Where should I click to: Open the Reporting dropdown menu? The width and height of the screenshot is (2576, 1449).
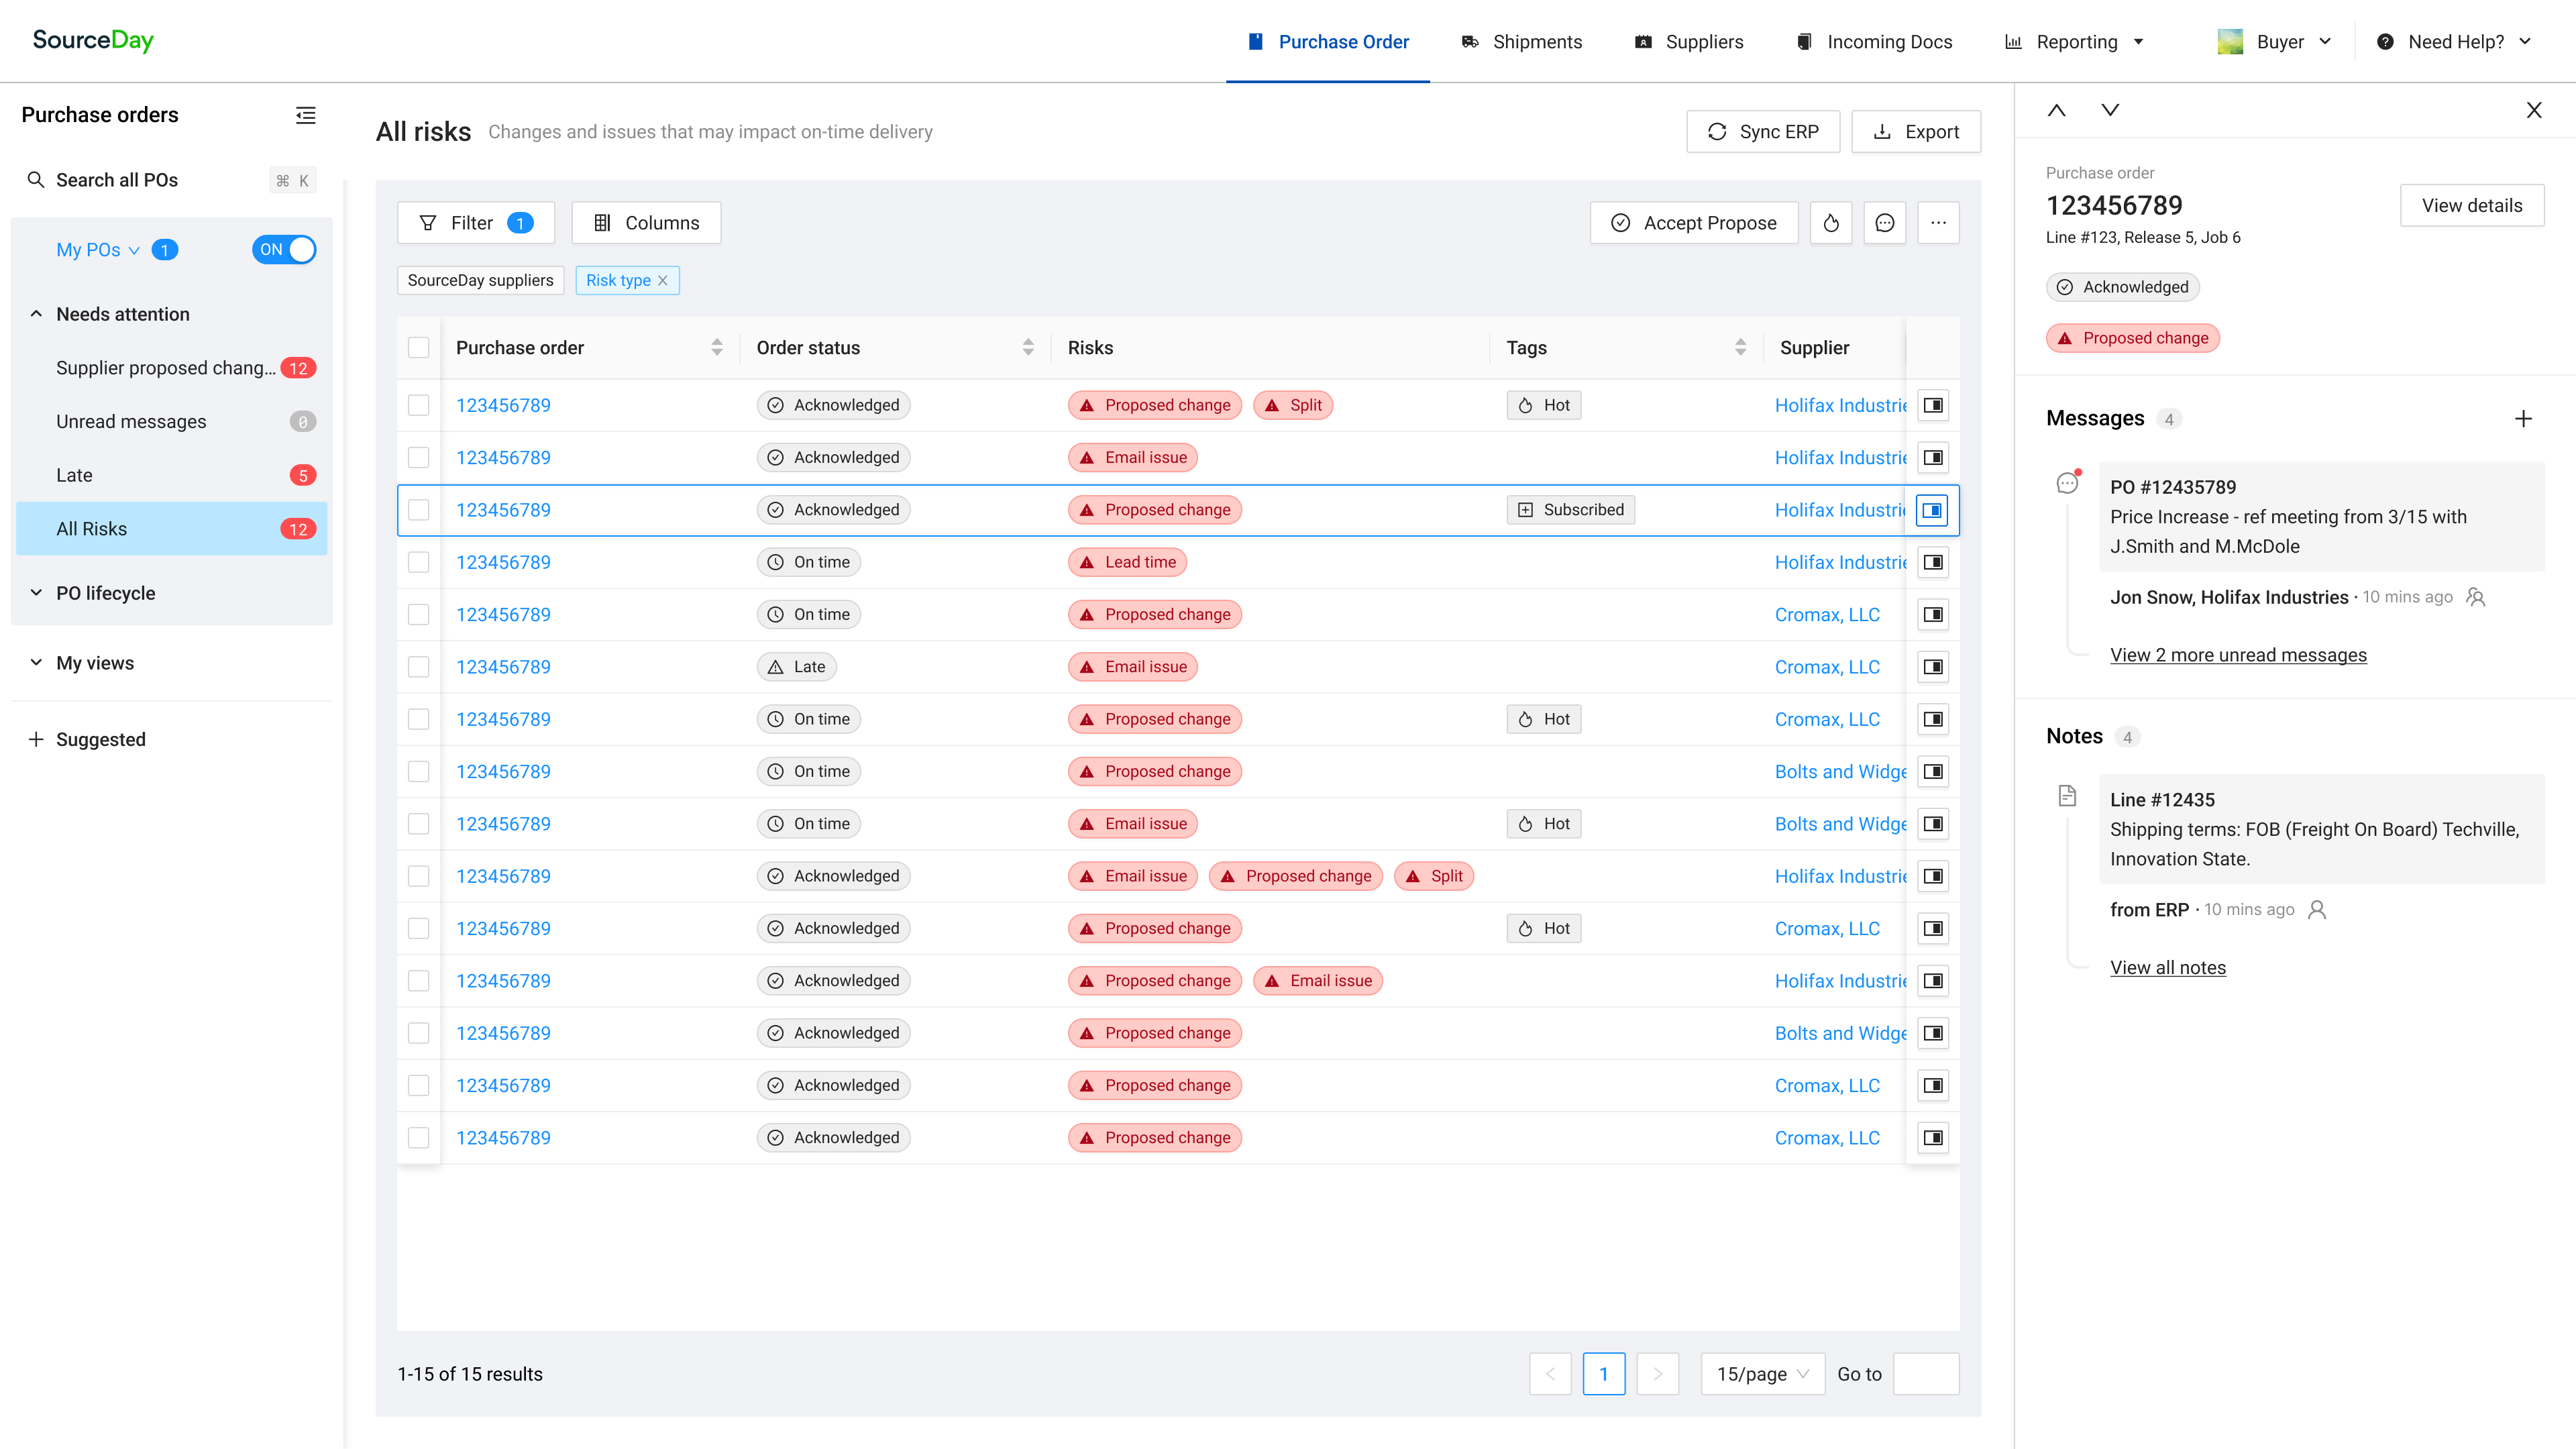click(x=2077, y=42)
